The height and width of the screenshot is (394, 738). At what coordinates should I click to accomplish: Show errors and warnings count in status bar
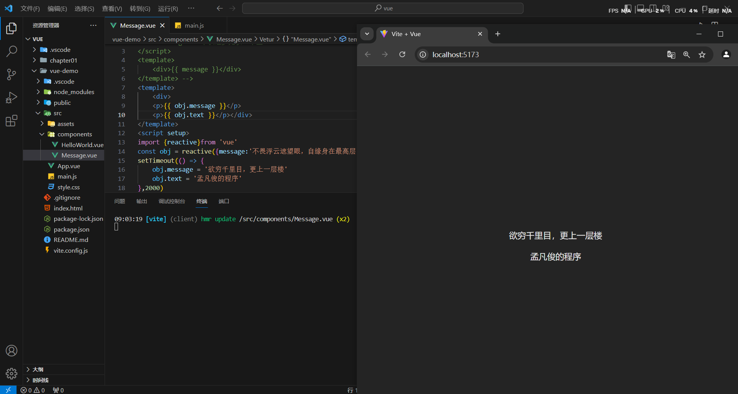coord(33,390)
